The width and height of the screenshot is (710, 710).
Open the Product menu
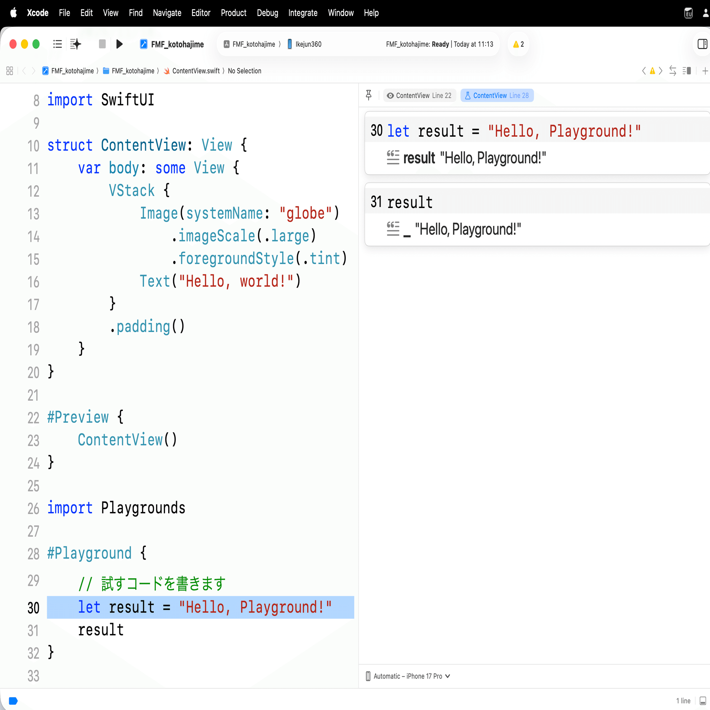(x=233, y=13)
